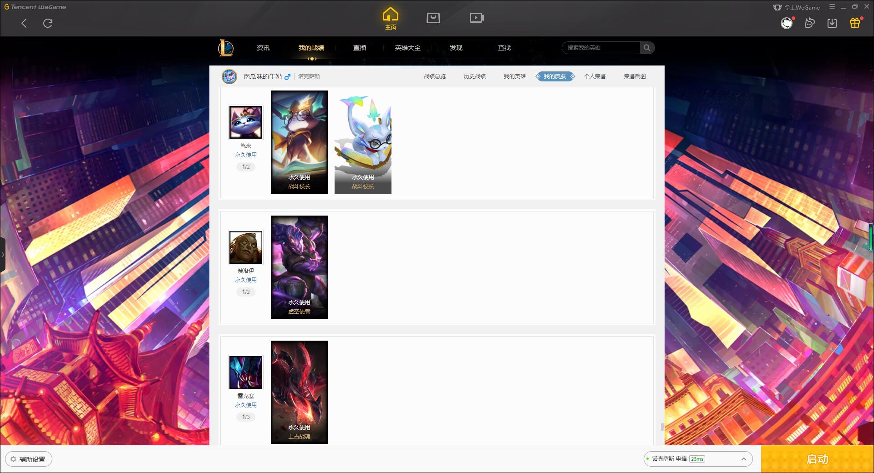Click the 1/3 count under 雷克塞
874x473 pixels.
pos(246,417)
